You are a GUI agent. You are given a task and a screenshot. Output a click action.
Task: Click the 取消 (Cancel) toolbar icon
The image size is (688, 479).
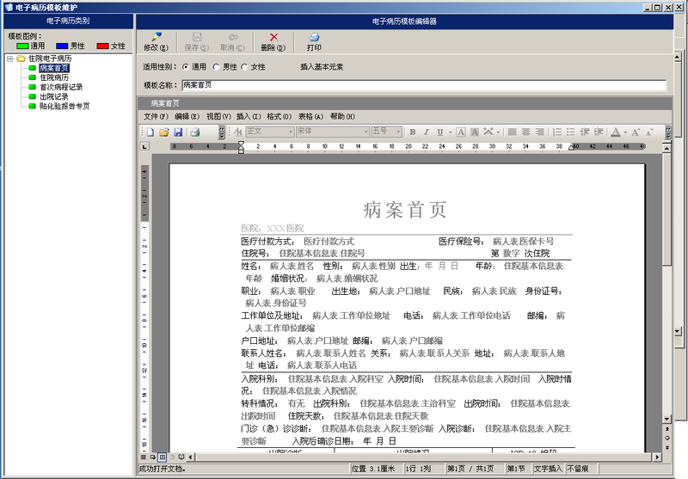(233, 37)
